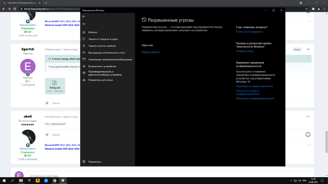
Task: Click the heart reaction on akoK's post
Action: click(308, 135)
